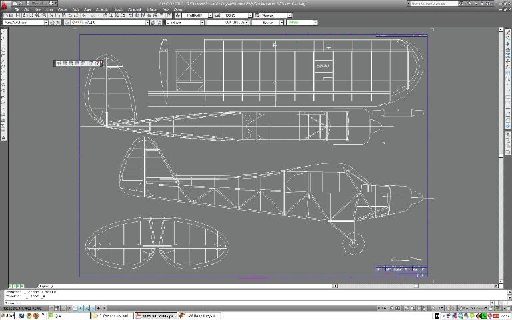Click the vertical scrollbar thumb in drawing area
Screen dimensions: 512x320
(x=501, y=155)
